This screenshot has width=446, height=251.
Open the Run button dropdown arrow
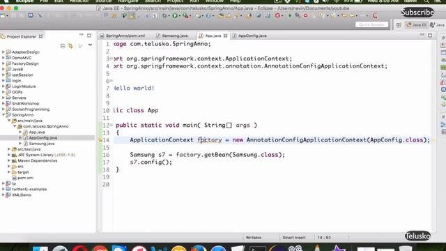click(x=180, y=16)
